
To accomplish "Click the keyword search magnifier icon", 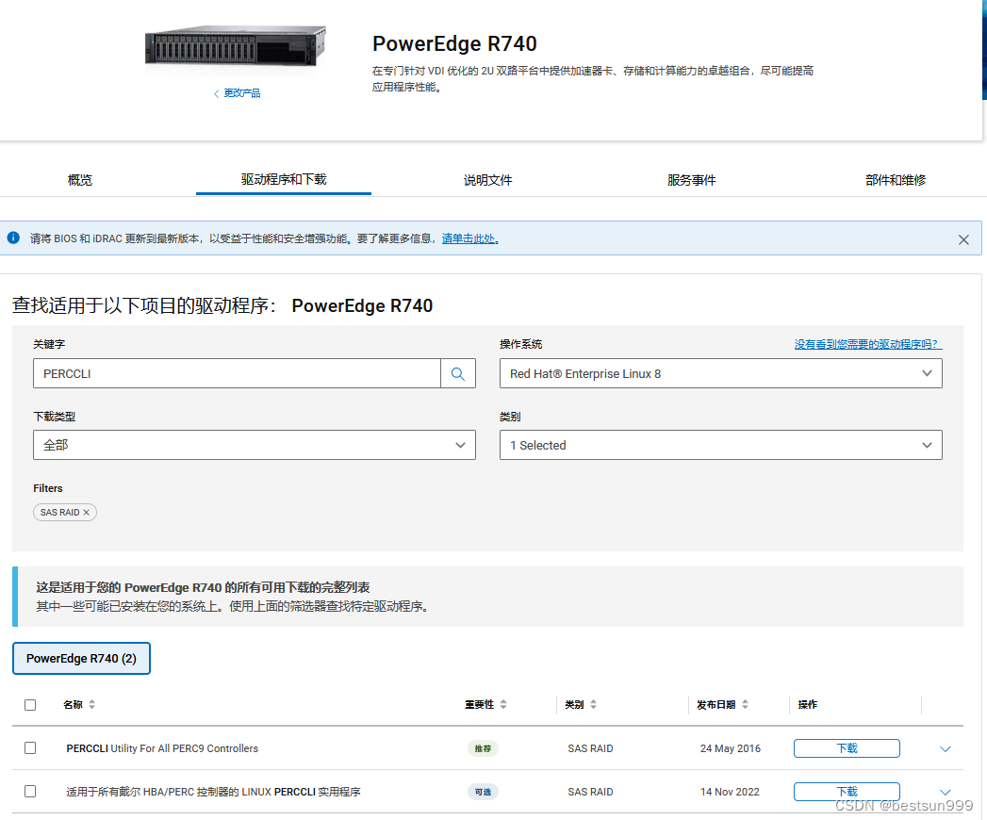I will 457,374.
